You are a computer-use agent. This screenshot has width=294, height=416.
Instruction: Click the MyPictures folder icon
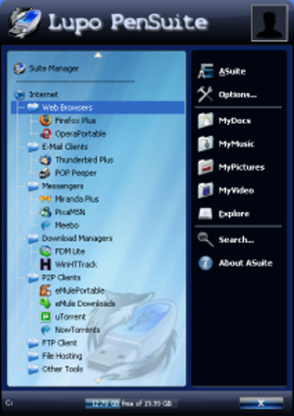pos(205,167)
